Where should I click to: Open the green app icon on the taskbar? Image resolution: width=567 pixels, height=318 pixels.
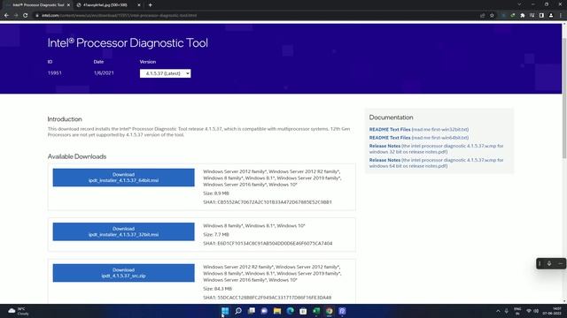(316, 311)
